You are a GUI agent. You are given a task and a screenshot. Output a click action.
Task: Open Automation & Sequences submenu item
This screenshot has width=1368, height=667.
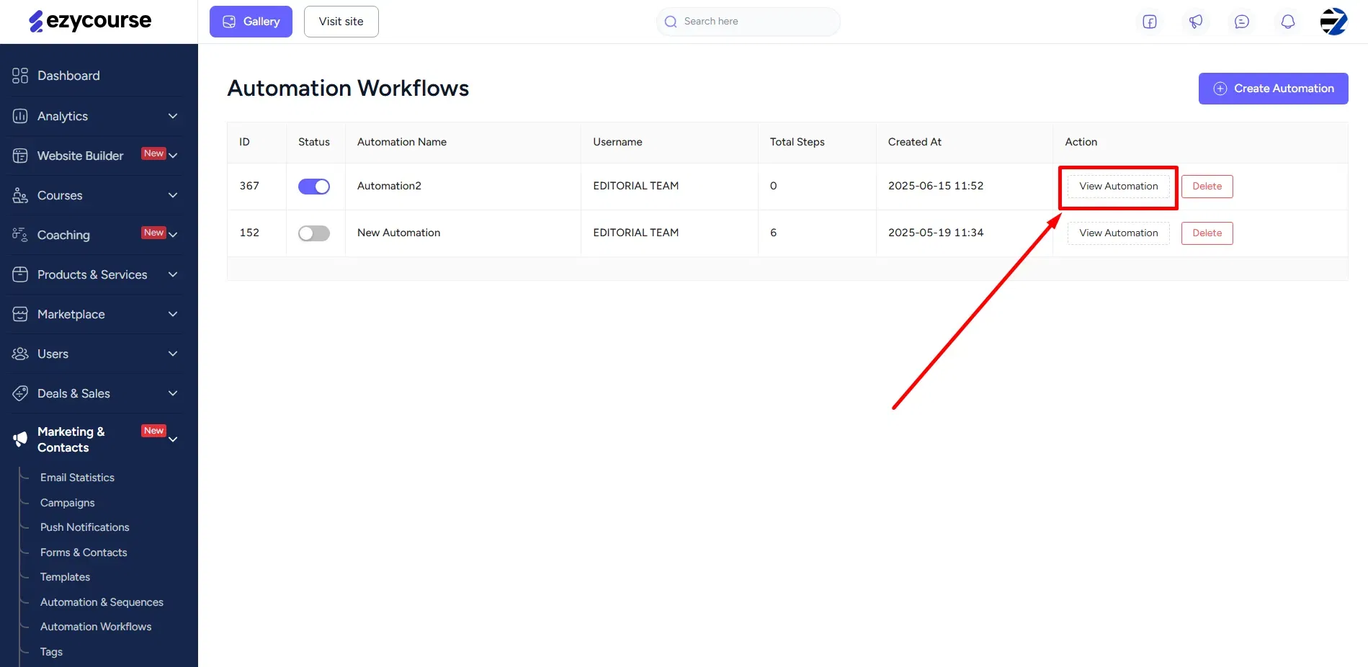click(x=102, y=602)
